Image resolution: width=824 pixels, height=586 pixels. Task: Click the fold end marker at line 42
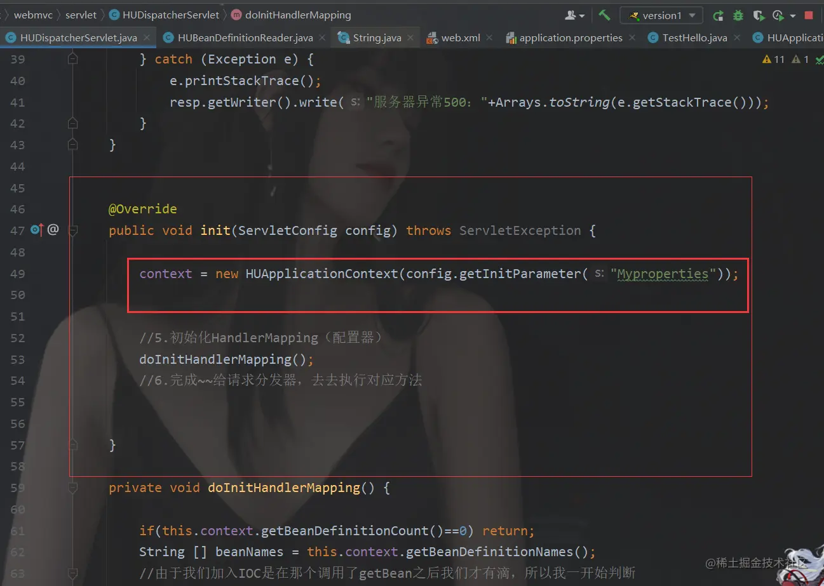pyautogui.click(x=72, y=123)
